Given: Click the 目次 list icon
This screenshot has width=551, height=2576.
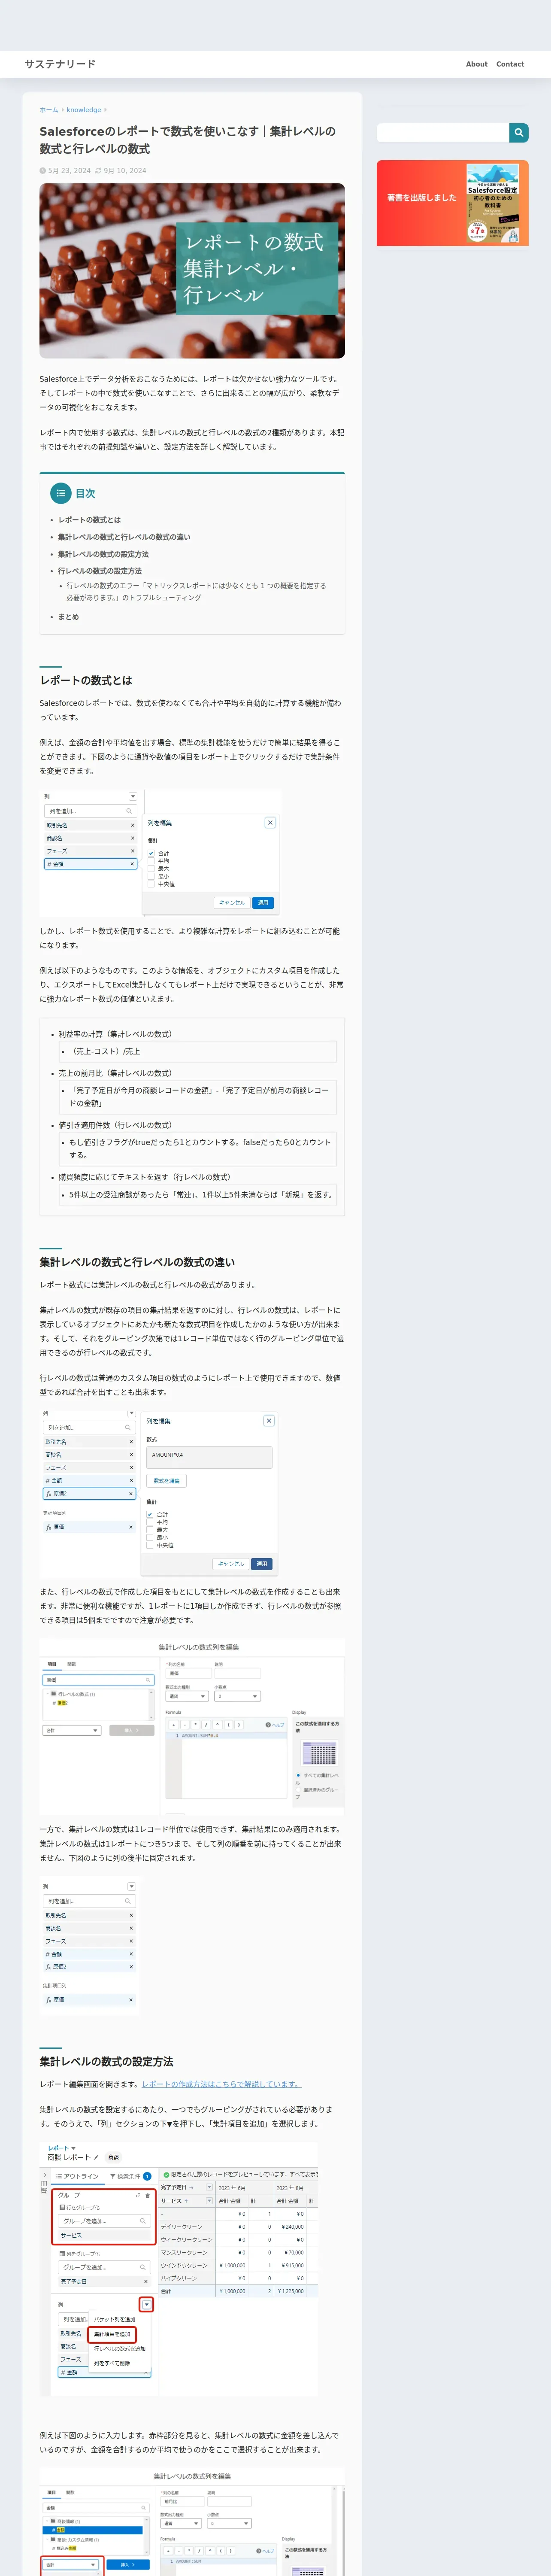Looking at the screenshot, I should click(61, 493).
